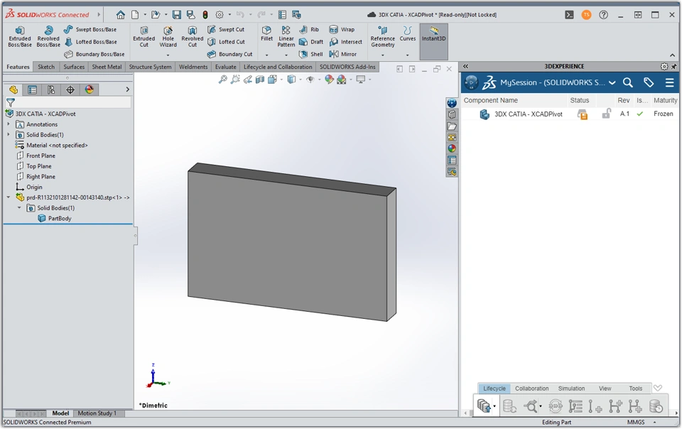Click the Rebuild traffic light icon
The width and height of the screenshot is (682, 429).
point(205,15)
